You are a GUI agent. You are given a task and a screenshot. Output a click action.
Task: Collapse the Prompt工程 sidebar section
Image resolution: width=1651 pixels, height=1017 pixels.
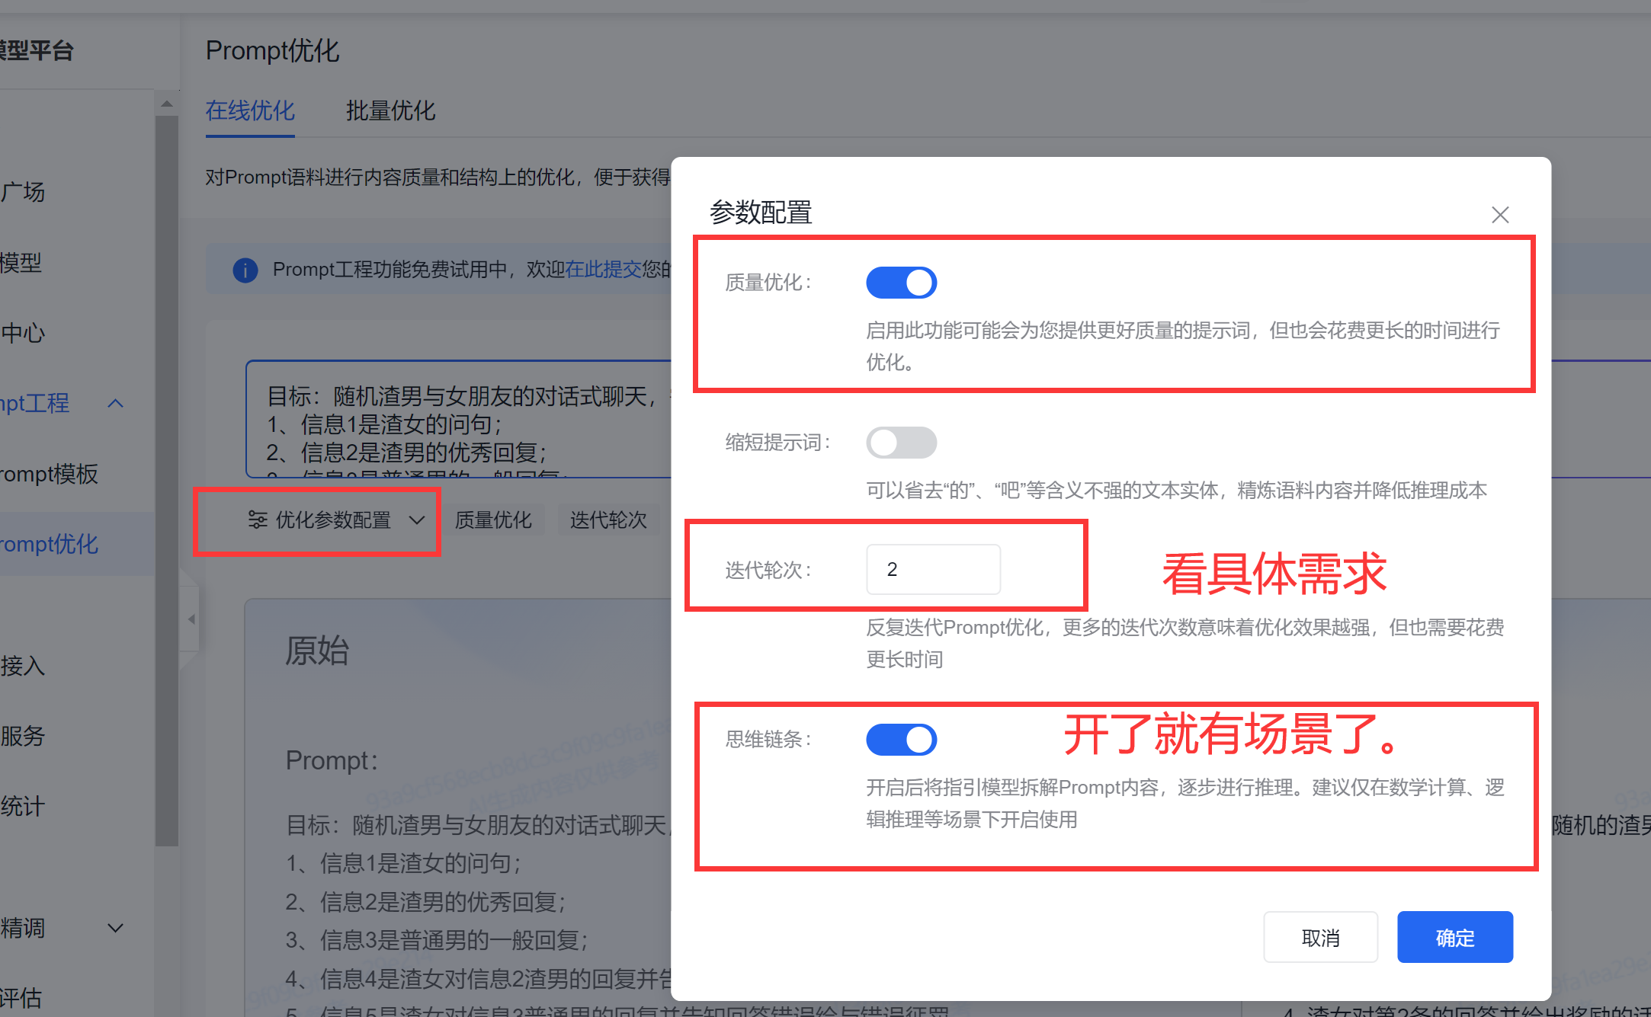[116, 404]
